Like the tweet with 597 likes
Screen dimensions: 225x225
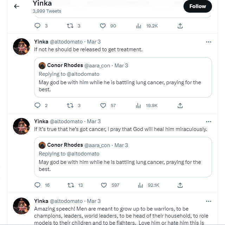(104, 185)
